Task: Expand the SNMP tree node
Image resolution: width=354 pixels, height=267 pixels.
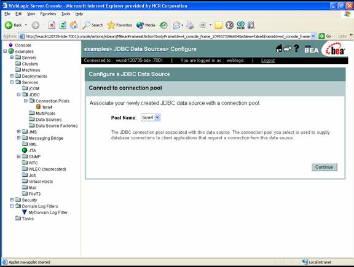Action: 18,157
